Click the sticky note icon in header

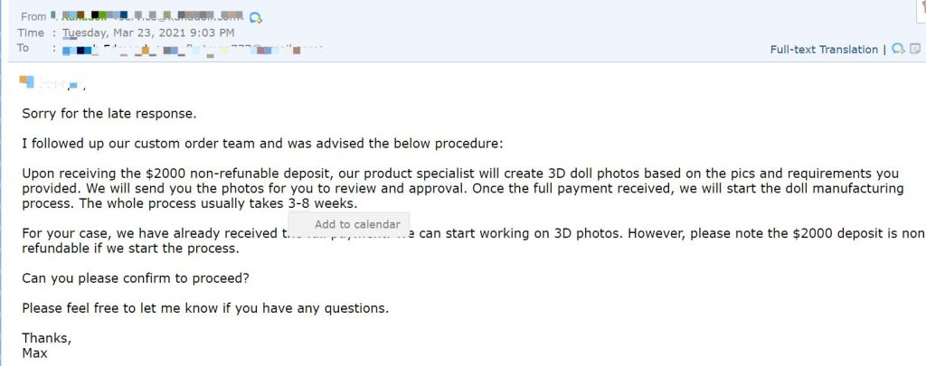[x=915, y=49]
